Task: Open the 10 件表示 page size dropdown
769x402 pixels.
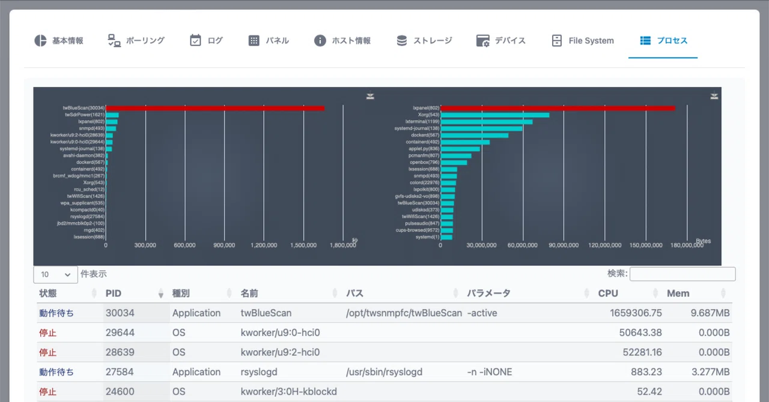Action: point(56,274)
